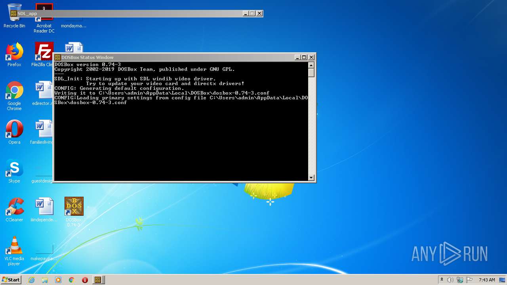Open the DOSBox Status Window system menu icon
Image resolution: width=507 pixels, height=285 pixels.
pos(57,57)
